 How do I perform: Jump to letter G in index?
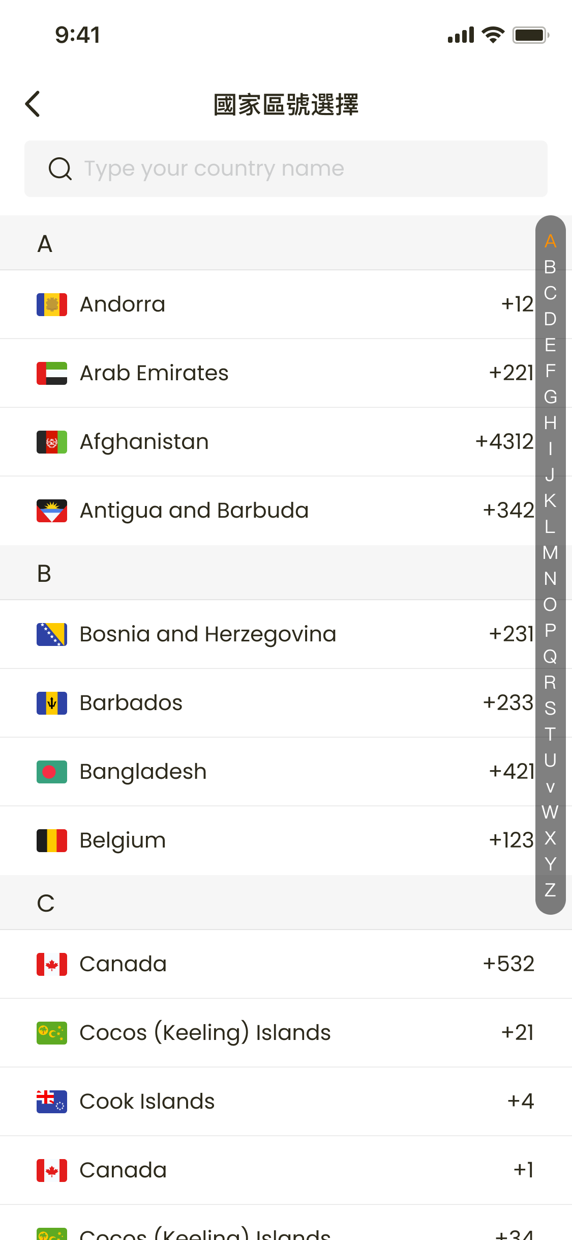click(550, 397)
